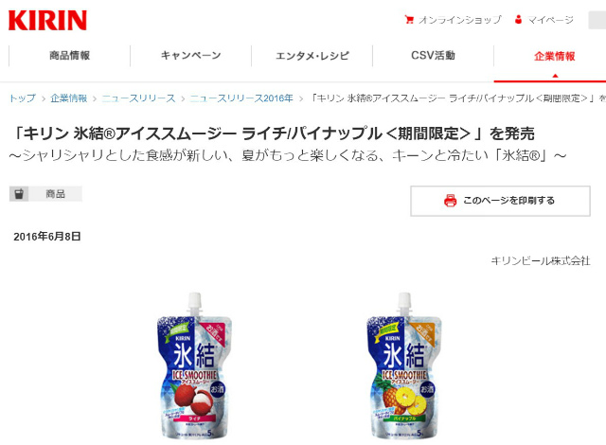Click the 商品 category cup icon
The width and height of the screenshot is (606, 445).
pyautogui.click(x=19, y=193)
